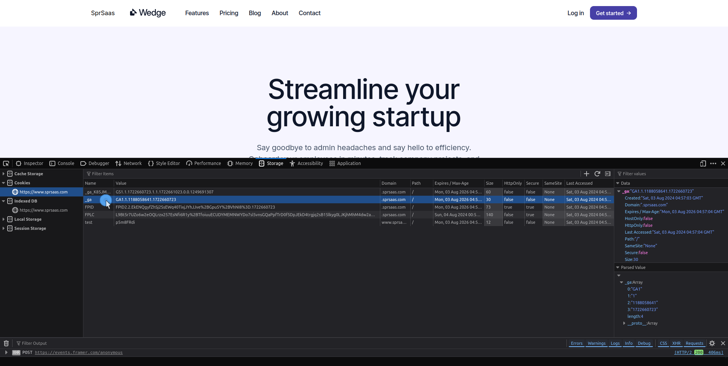Toggle responsive design mode icon
The width and height of the screenshot is (728, 366).
pyautogui.click(x=703, y=163)
